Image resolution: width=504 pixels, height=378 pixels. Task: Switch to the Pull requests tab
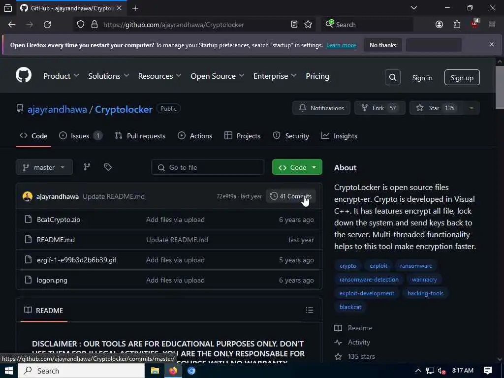tap(140, 136)
